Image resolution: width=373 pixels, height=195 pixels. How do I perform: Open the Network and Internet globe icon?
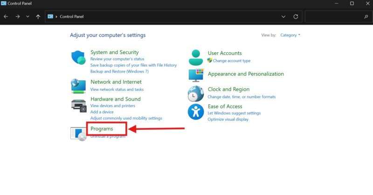(x=78, y=86)
